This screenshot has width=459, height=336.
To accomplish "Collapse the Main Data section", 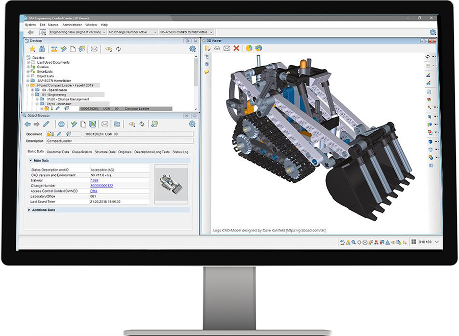I will click(x=31, y=161).
